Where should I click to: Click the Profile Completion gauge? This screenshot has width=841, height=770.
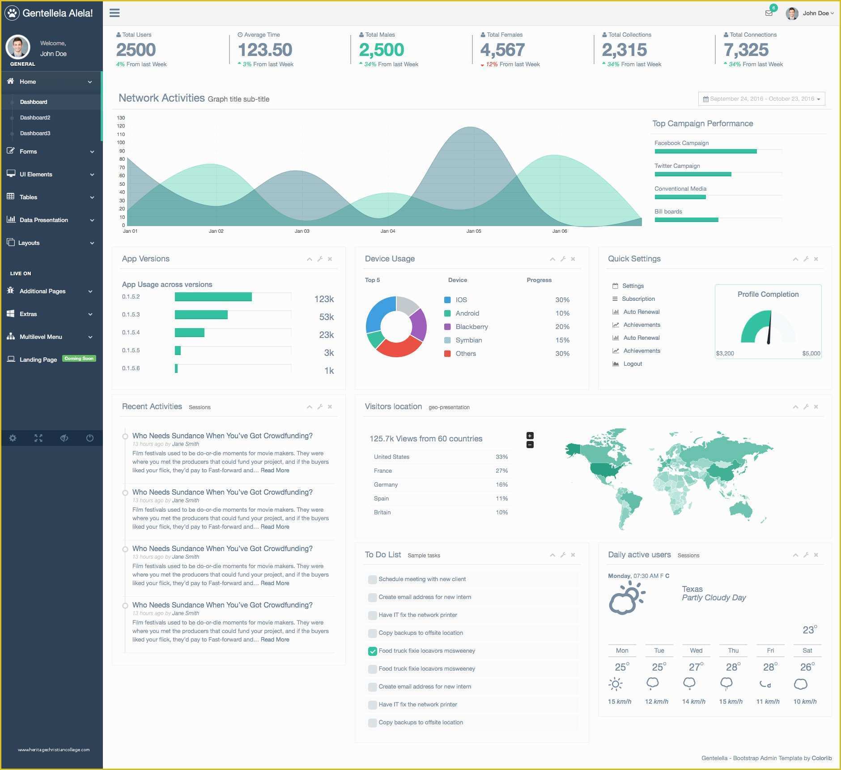[768, 327]
